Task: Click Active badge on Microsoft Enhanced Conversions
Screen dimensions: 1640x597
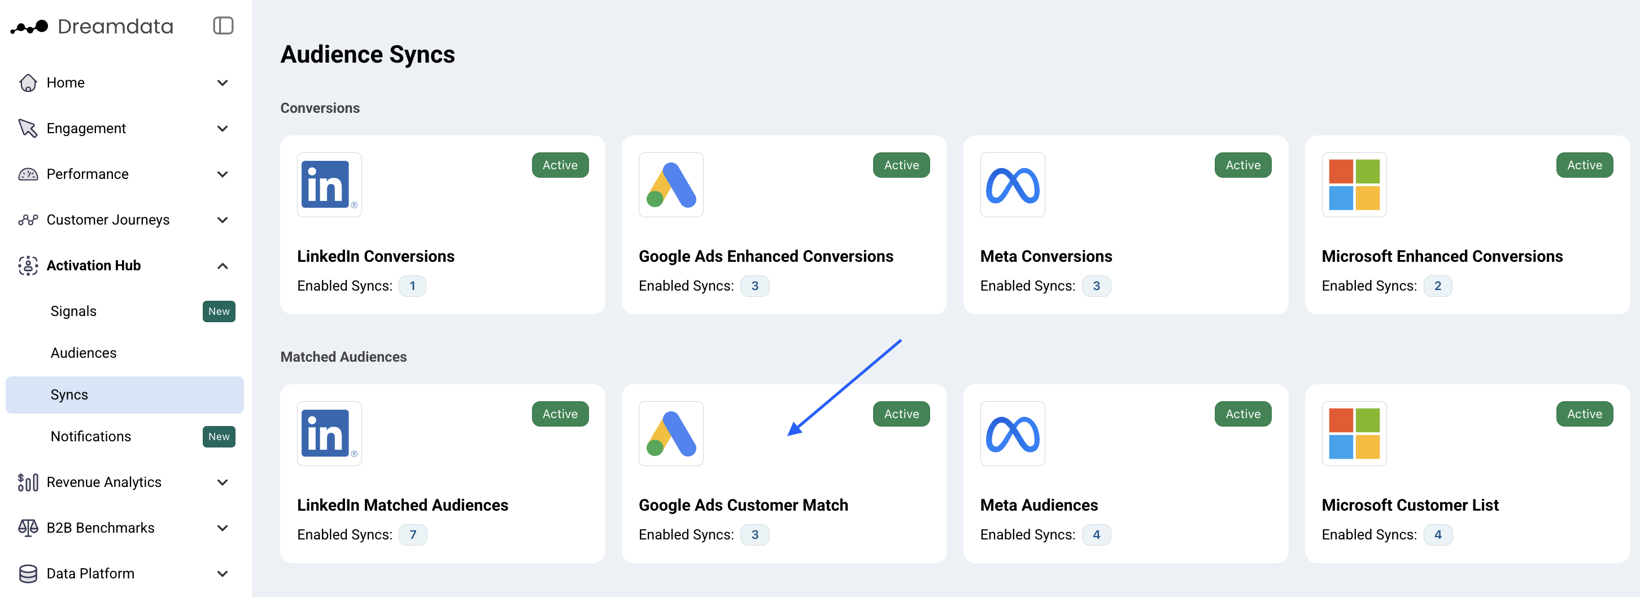Action: click(x=1585, y=165)
